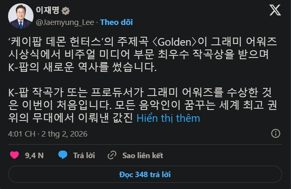The image size is (291, 189).
Task: Open the info icon beside the timestamp
Action: [x=275, y=134]
